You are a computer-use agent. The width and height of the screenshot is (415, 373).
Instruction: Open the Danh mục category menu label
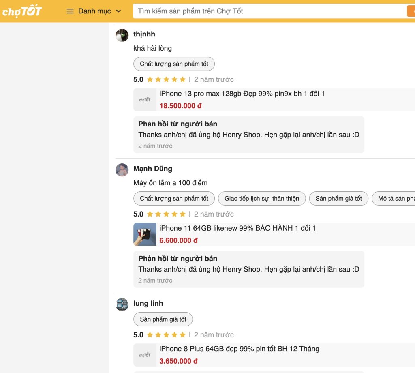coord(94,11)
